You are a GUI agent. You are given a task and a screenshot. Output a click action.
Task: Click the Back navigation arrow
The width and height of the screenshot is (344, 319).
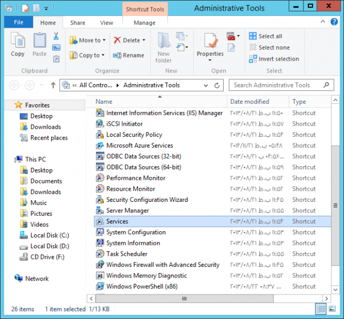click(x=14, y=85)
